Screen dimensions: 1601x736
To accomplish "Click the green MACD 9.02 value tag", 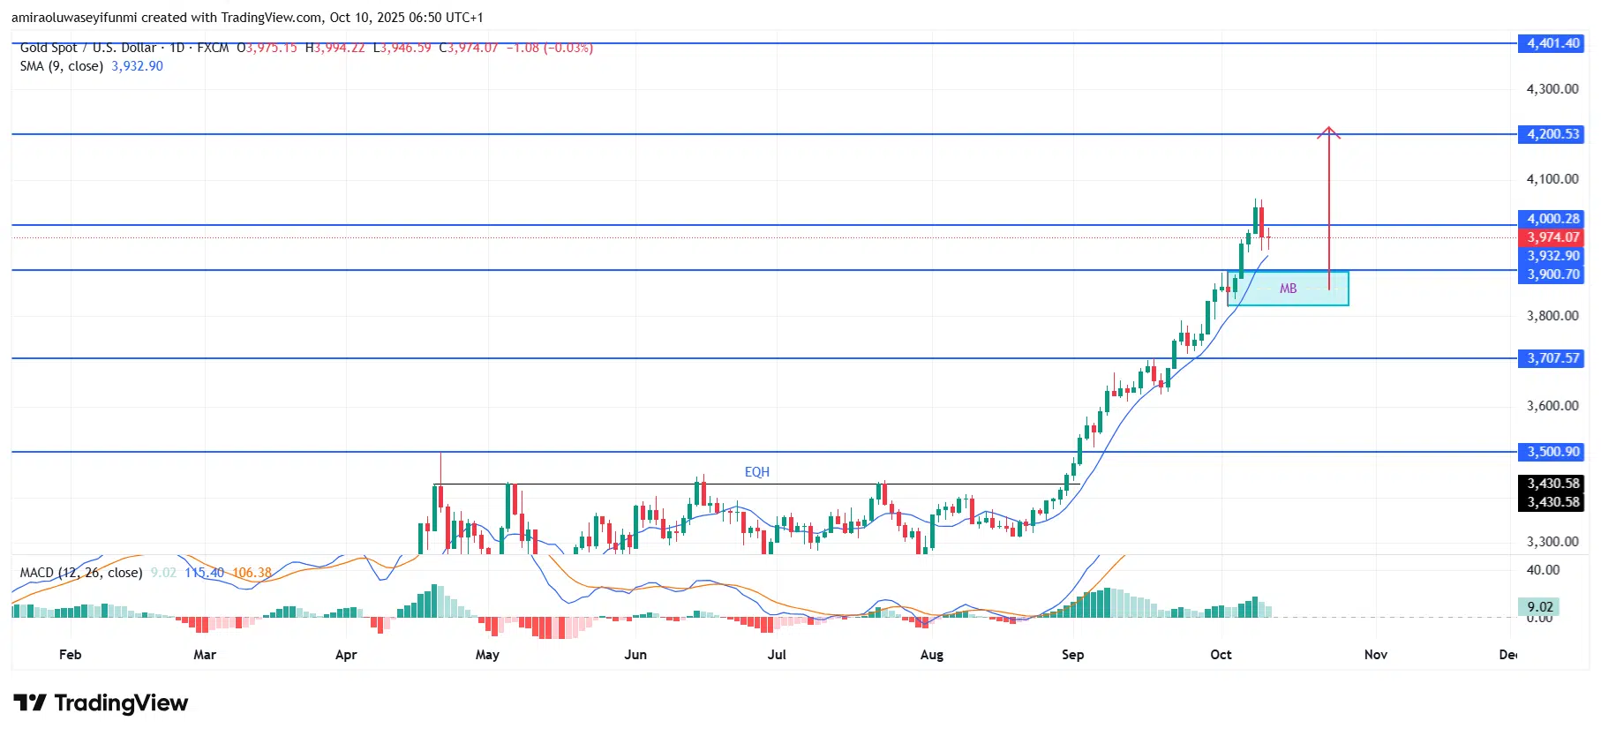I will [1539, 607].
